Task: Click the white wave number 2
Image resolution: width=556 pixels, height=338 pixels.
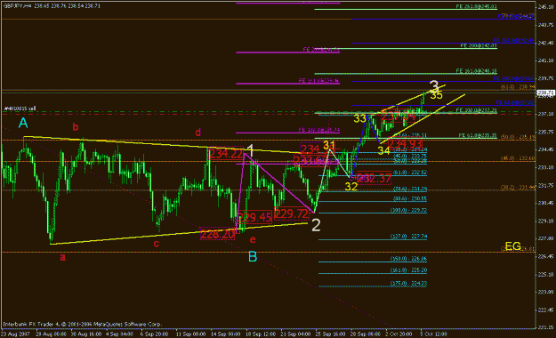Action: [316, 225]
